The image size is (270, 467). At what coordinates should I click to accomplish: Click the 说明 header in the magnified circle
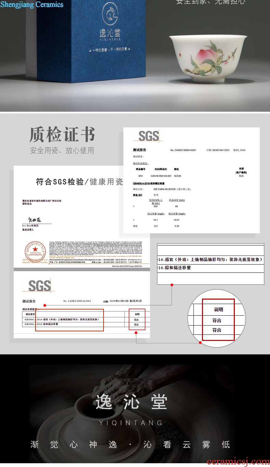[218, 310]
